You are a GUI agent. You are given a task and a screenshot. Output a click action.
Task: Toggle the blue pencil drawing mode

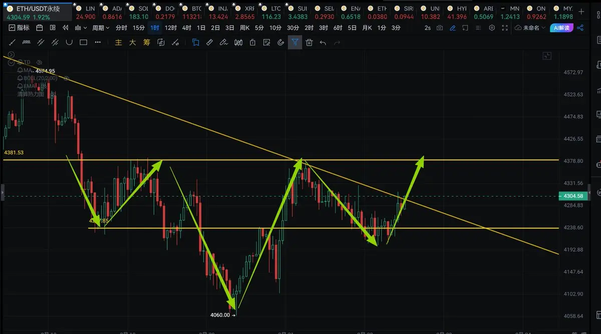[x=453, y=28]
